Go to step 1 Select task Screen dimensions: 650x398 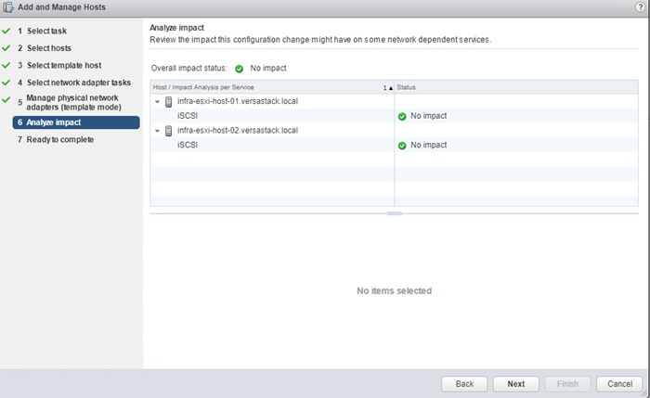coord(42,31)
